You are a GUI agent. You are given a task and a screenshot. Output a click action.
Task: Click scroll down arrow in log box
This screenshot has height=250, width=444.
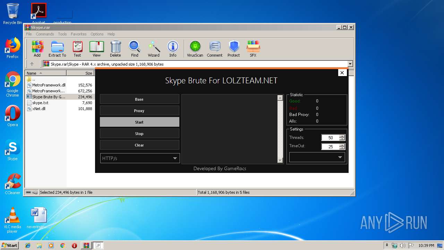pos(280,160)
